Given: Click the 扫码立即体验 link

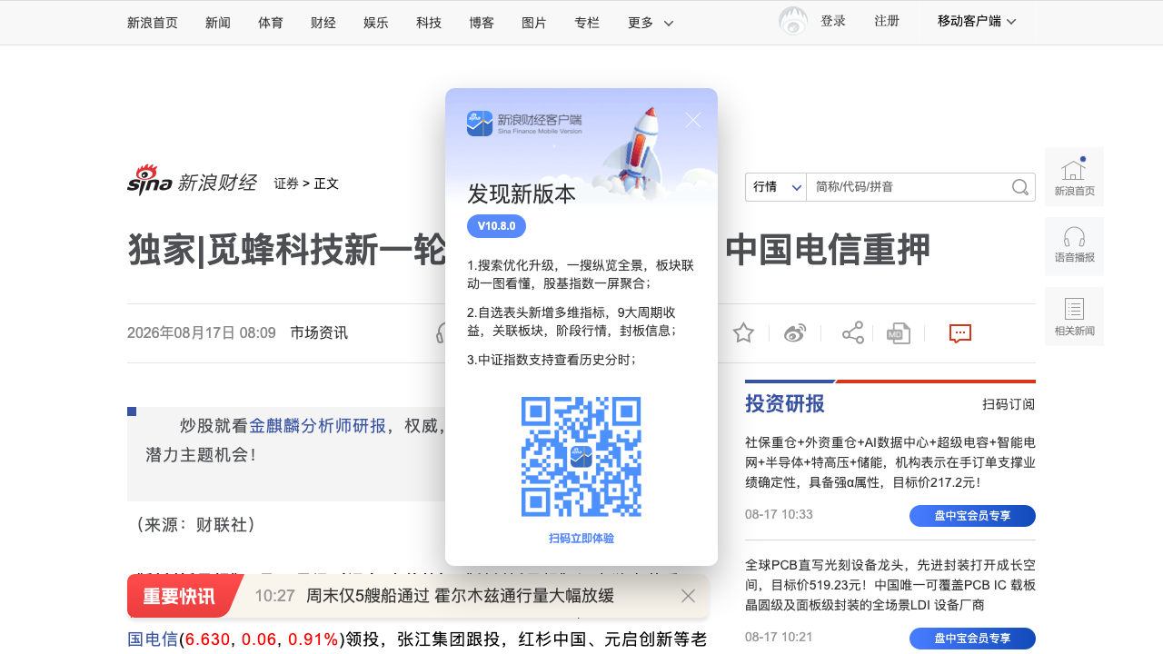Looking at the screenshot, I should (x=581, y=539).
